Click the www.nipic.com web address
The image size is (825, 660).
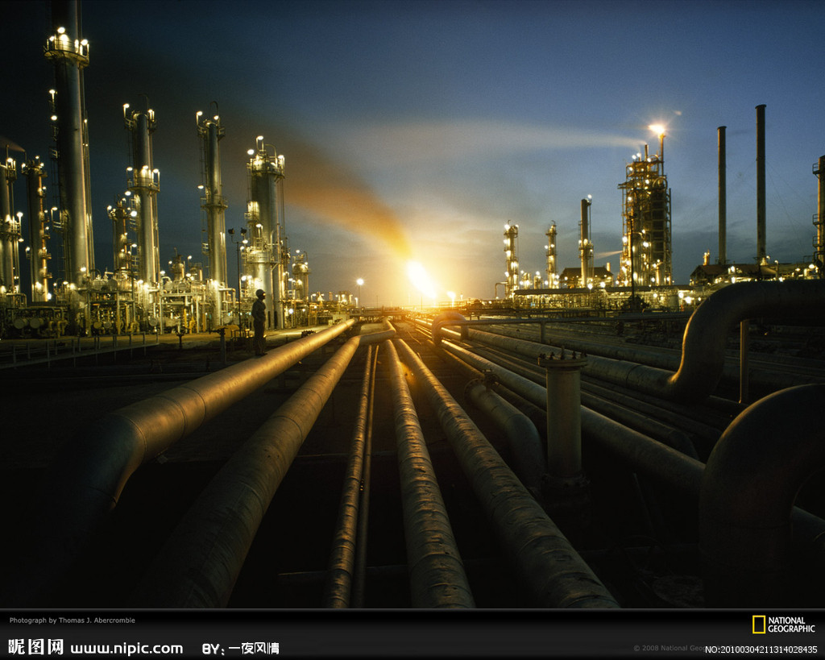click(126, 648)
